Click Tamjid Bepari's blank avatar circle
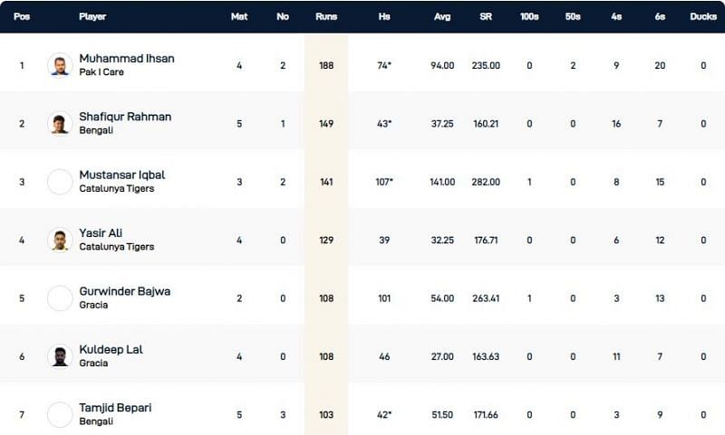Screen dimensions: 725x435 click(x=60, y=414)
